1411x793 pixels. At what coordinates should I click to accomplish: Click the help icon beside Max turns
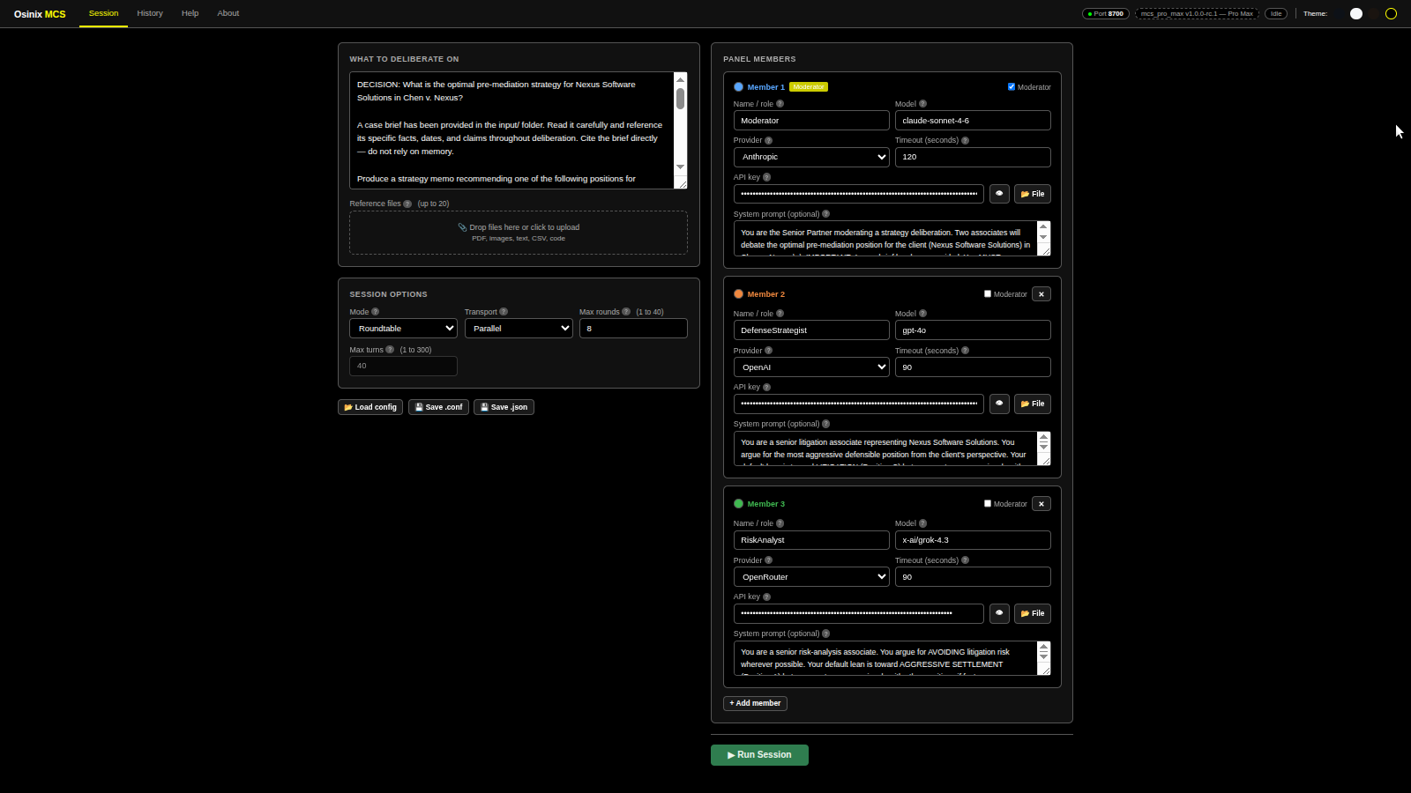pos(390,350)
